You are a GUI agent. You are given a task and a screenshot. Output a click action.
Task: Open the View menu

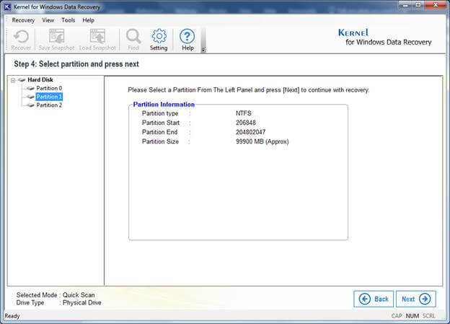[x=48, y=20]
